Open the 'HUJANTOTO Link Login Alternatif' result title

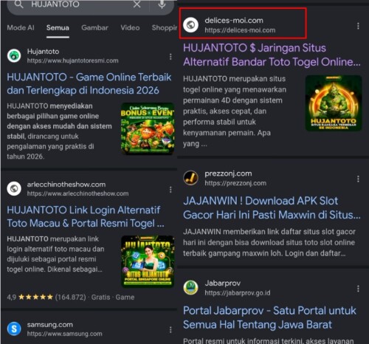86,216
